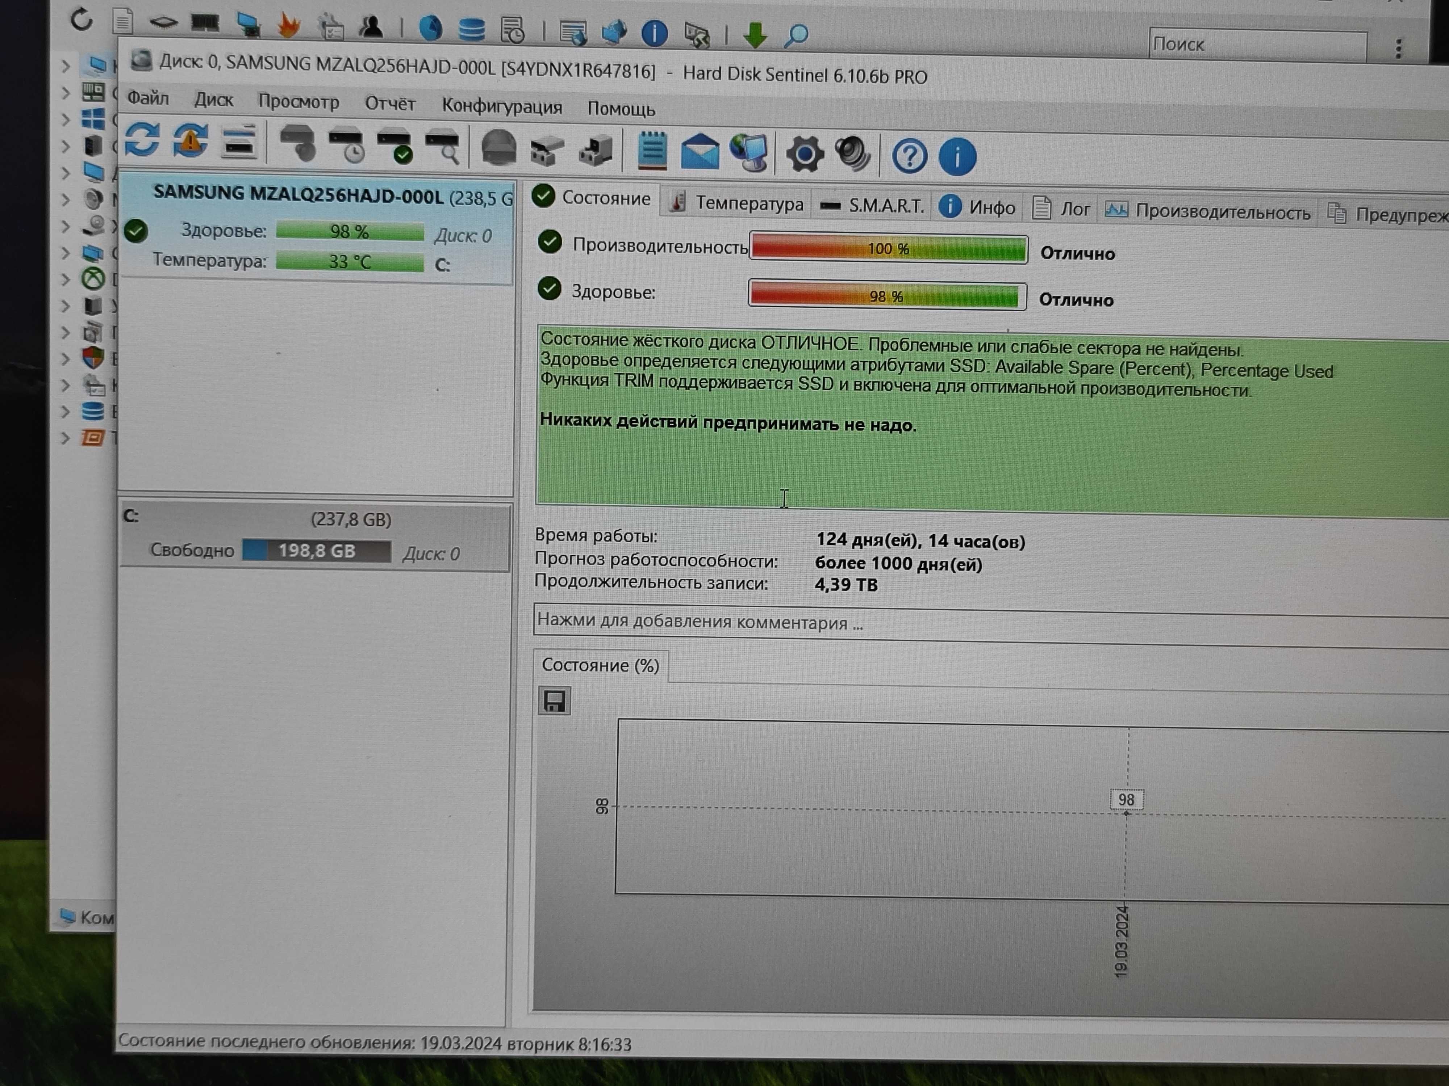This screenshot has width=1449, height=1086.
Task: Select the Состояние (%) graph tab
Action: [601, 665]
